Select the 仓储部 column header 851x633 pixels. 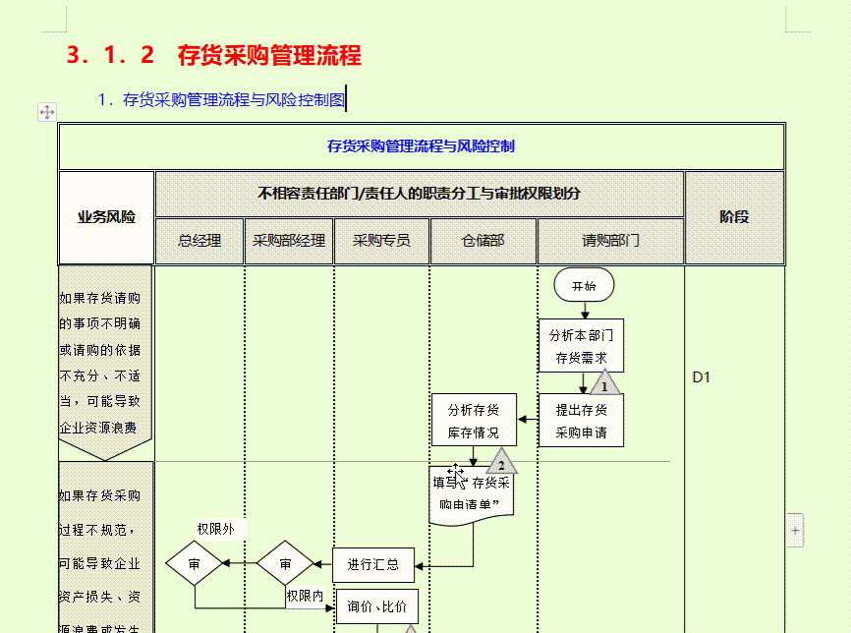[483, 241]
